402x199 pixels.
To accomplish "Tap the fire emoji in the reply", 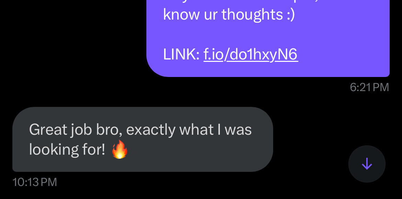I will [120, 150].
